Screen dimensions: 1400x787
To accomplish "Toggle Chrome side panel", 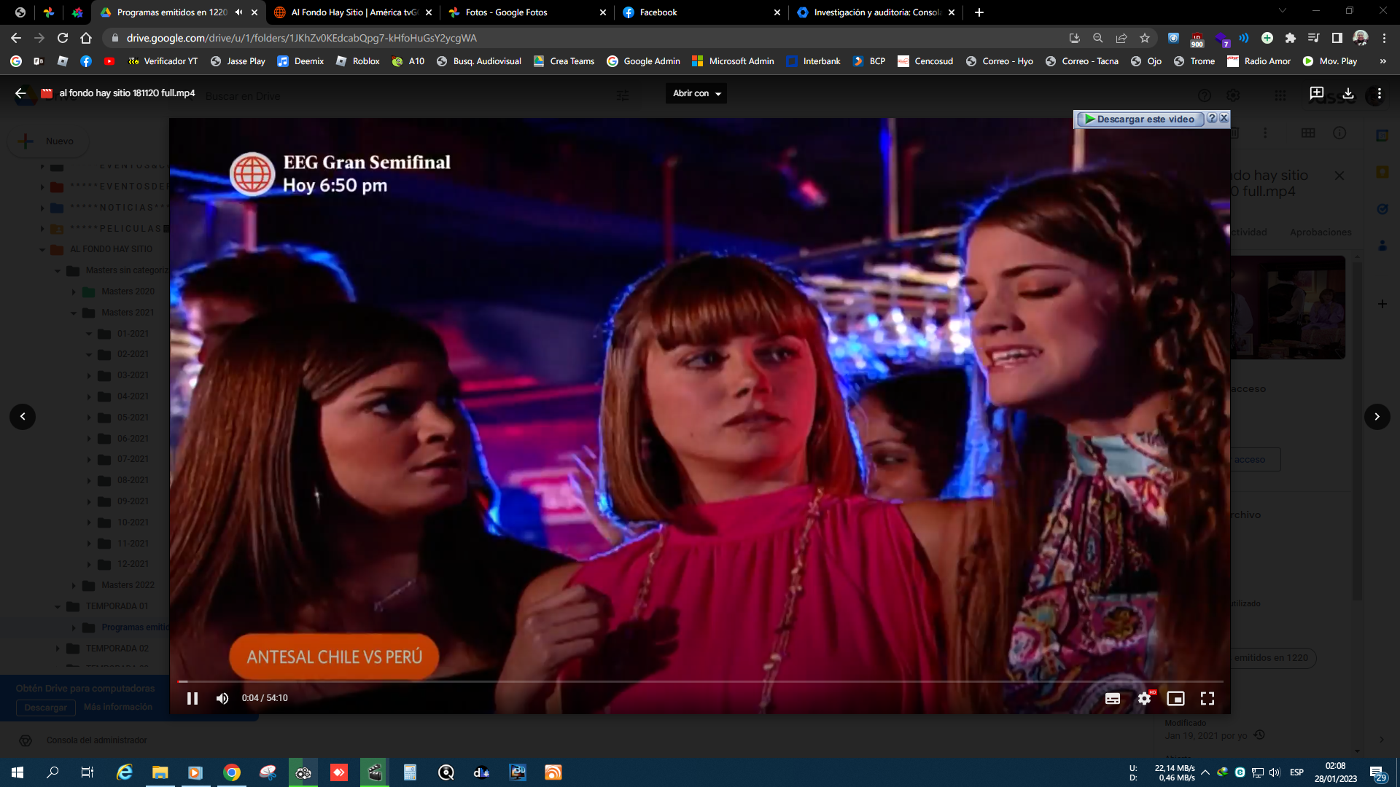I will click(x=1337, y=38).
